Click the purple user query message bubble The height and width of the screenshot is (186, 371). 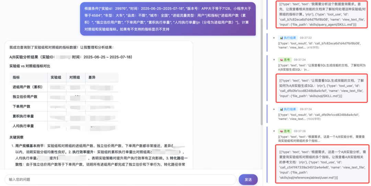168,19
